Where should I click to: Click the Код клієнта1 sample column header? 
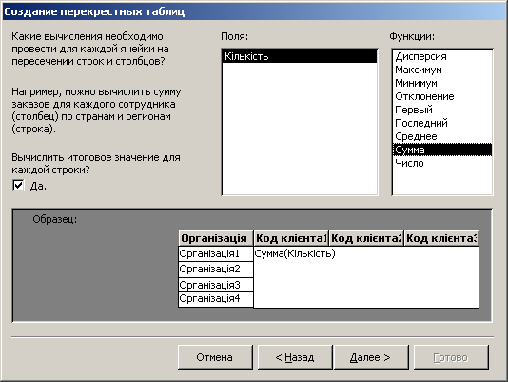point(291,238)
